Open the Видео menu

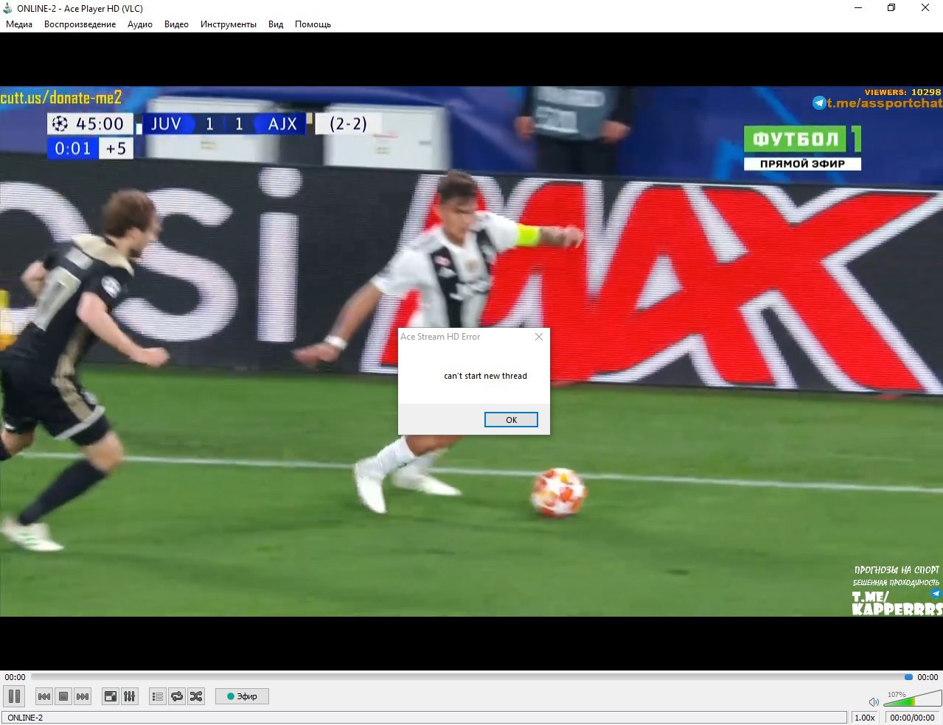[x=176, y=24]
